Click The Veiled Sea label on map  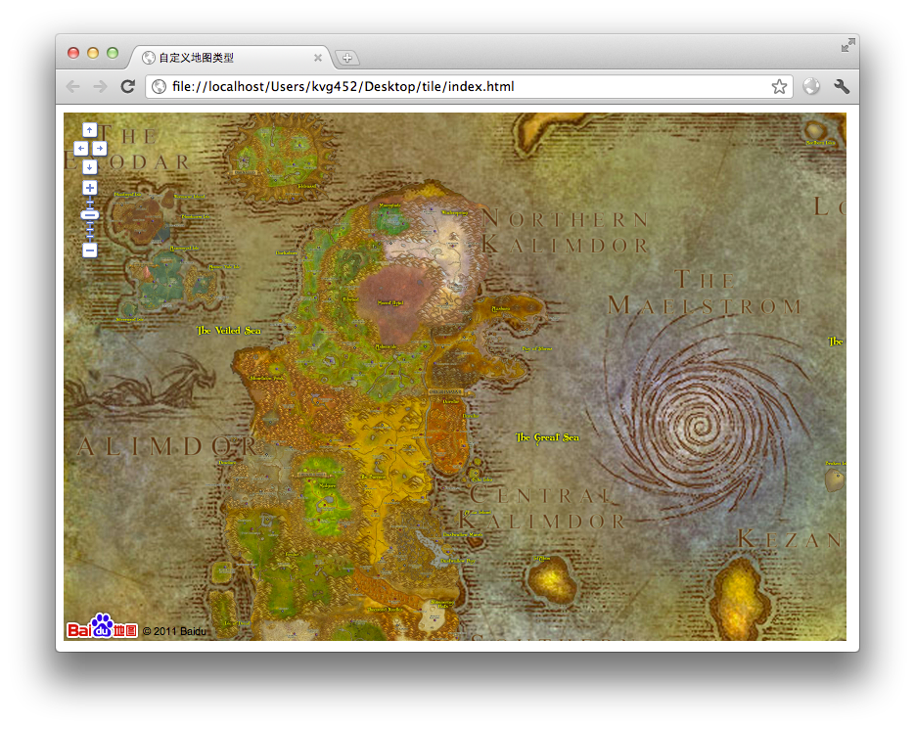pyautogui.click(x=229, y=331)
